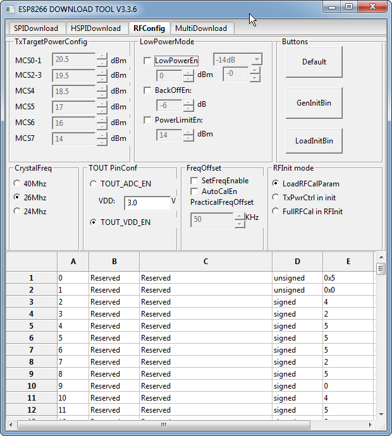Click the PracticalFreqOffset 50 KHz field
The width and height of the screenshot is (392, 436).
[212, 220]
